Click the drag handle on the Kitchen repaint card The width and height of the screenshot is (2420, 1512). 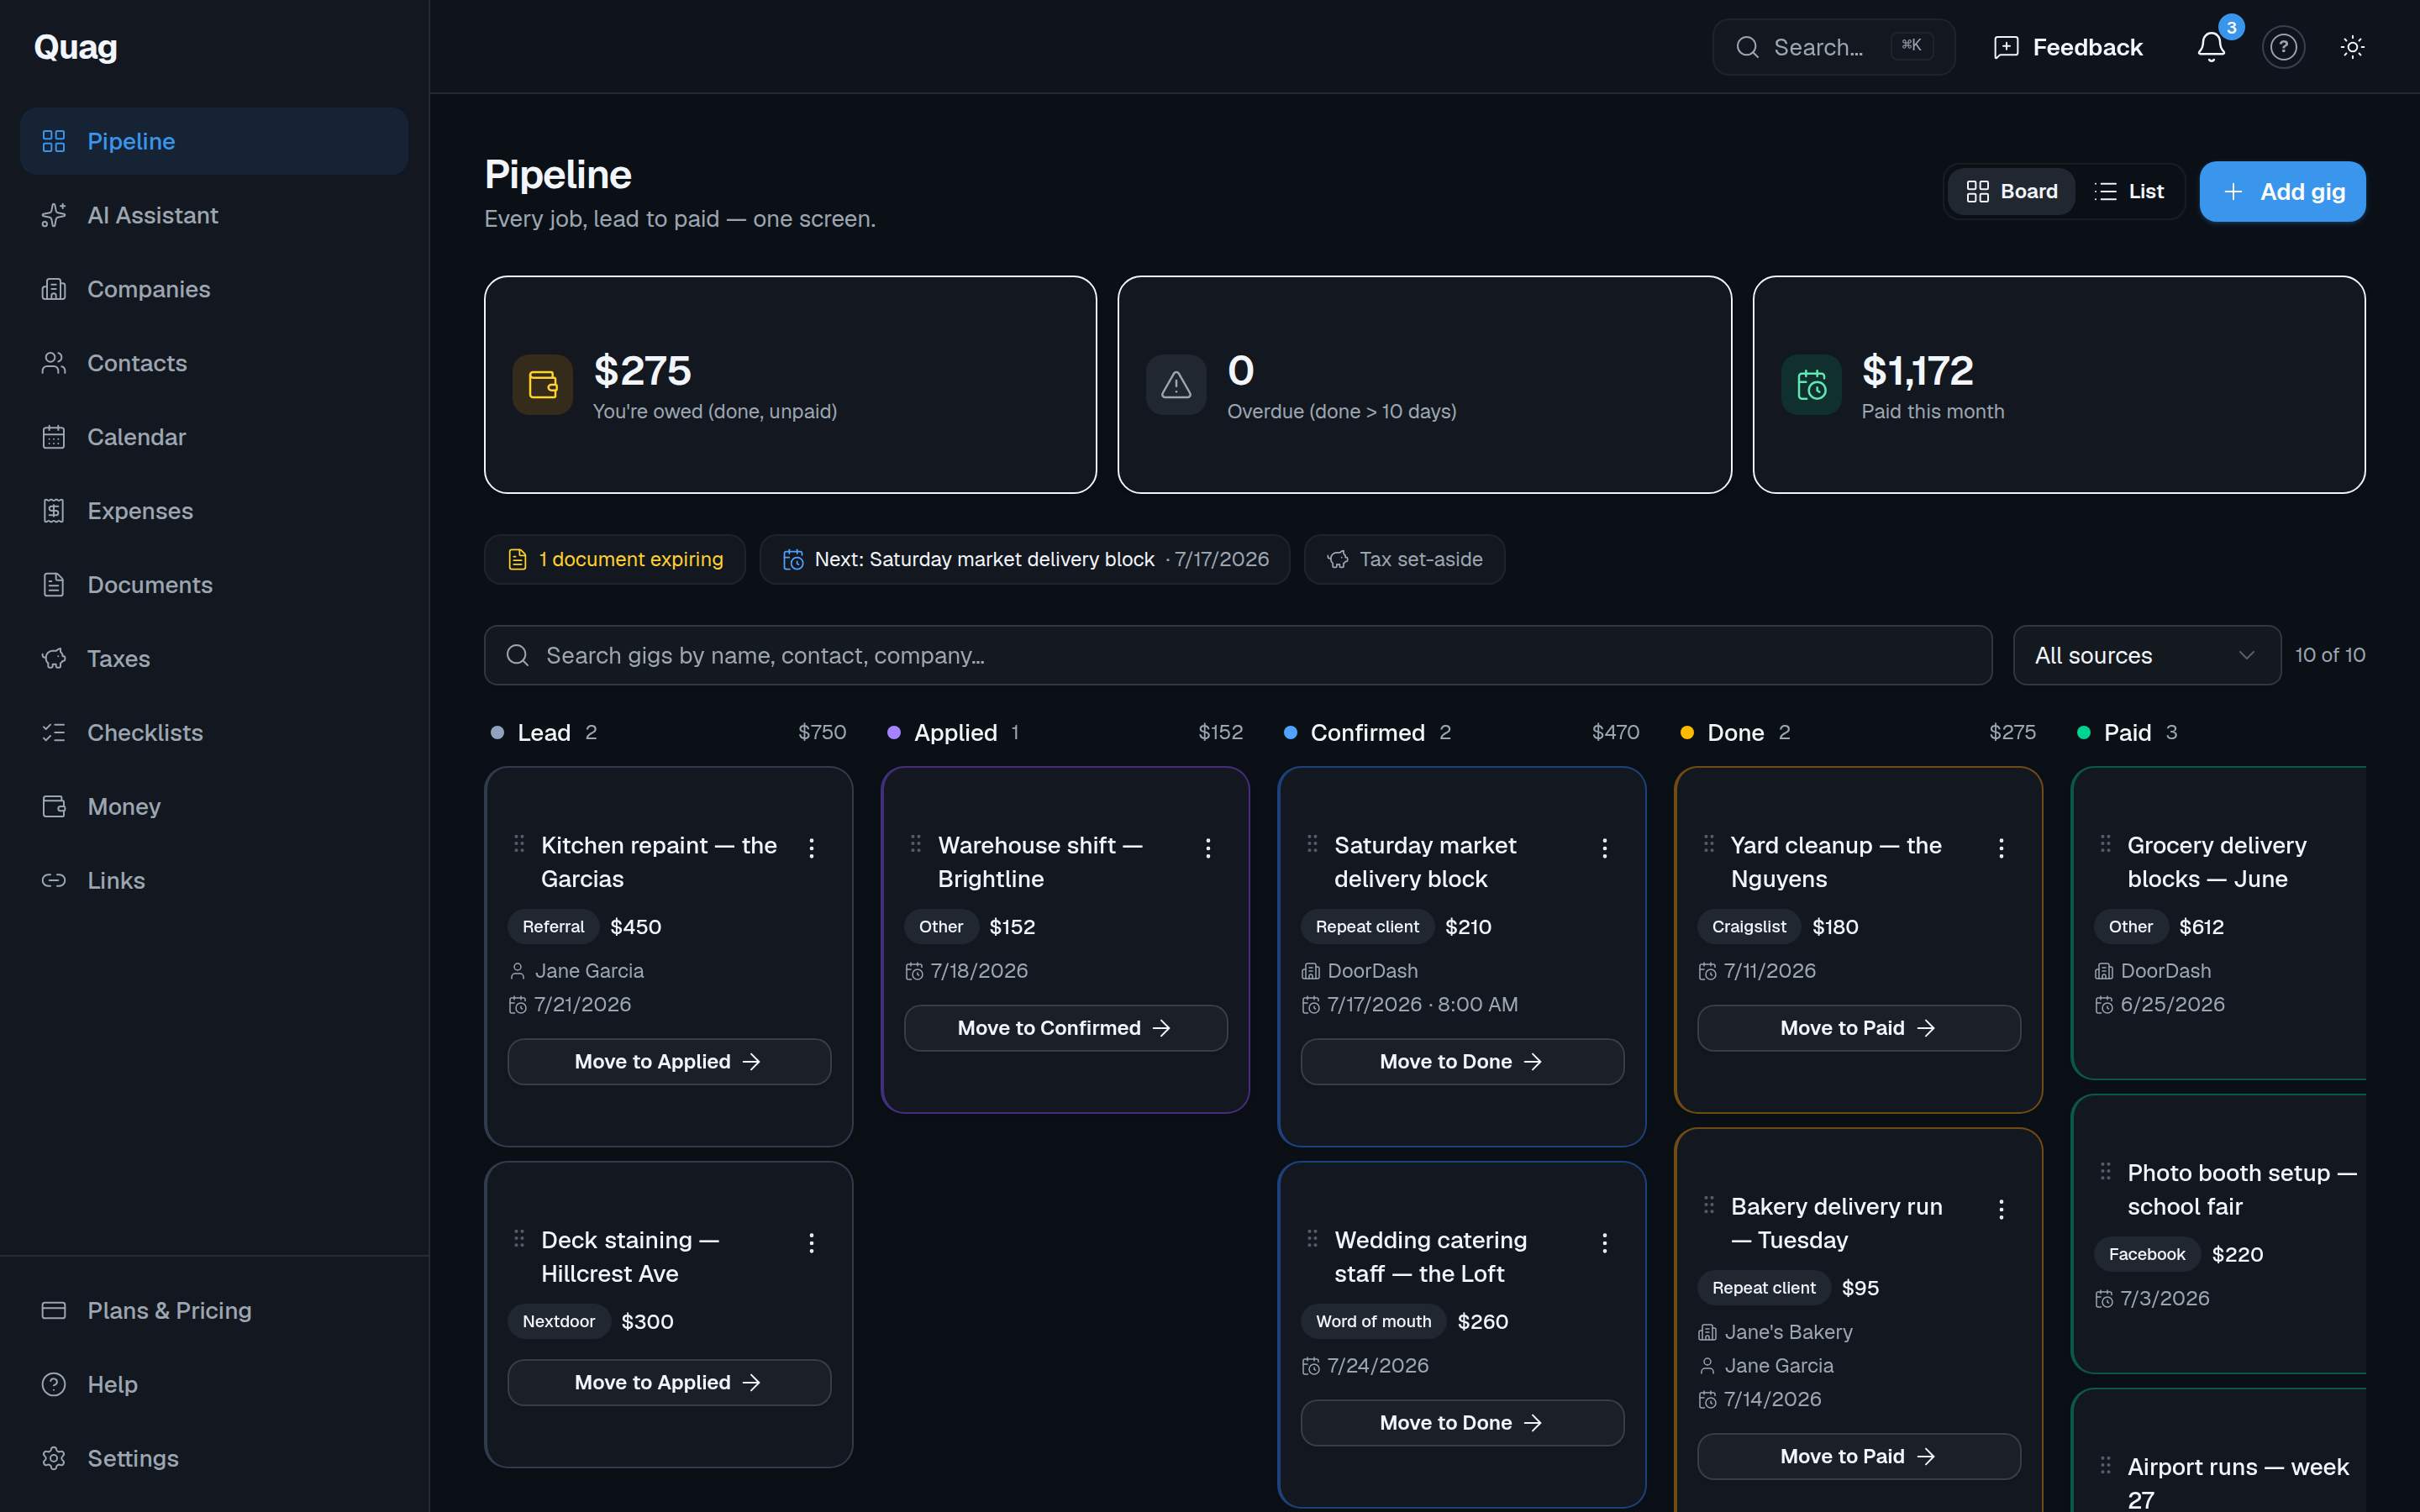click(x=519, y=844)
